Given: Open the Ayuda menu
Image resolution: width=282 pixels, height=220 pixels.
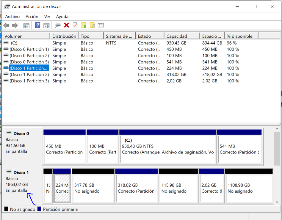Looking at the screenshot, I should click(62, 17).
